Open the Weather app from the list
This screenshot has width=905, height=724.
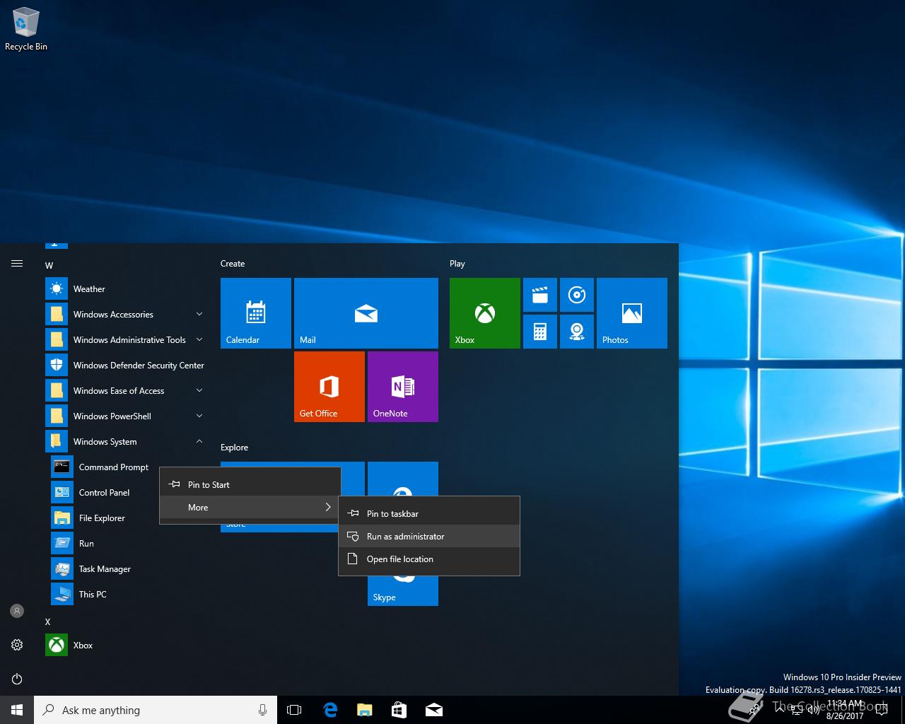126,289
